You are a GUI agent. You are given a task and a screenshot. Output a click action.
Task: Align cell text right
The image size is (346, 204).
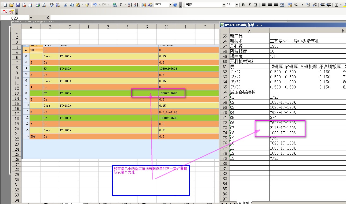point(276,5)
